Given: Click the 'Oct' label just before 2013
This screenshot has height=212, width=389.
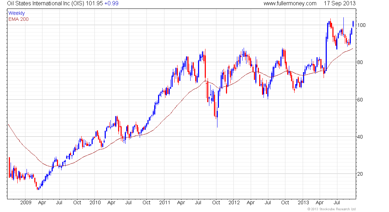Looking at the screenshot, I should tap(285, 202).
